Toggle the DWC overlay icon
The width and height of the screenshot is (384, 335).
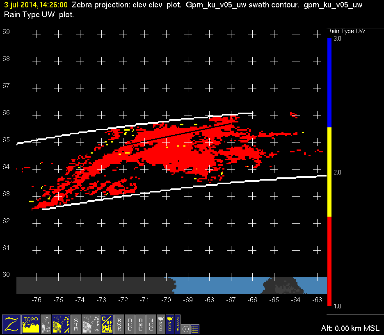140,324
